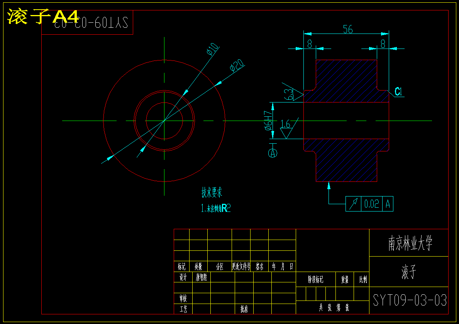
Task: Click the '工艺' row label
Action: pyautogui.click(x=183, y=309)
